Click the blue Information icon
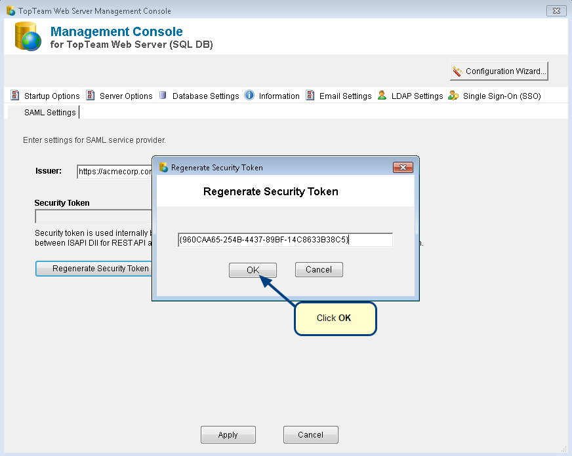 click(x=249, y=96)
